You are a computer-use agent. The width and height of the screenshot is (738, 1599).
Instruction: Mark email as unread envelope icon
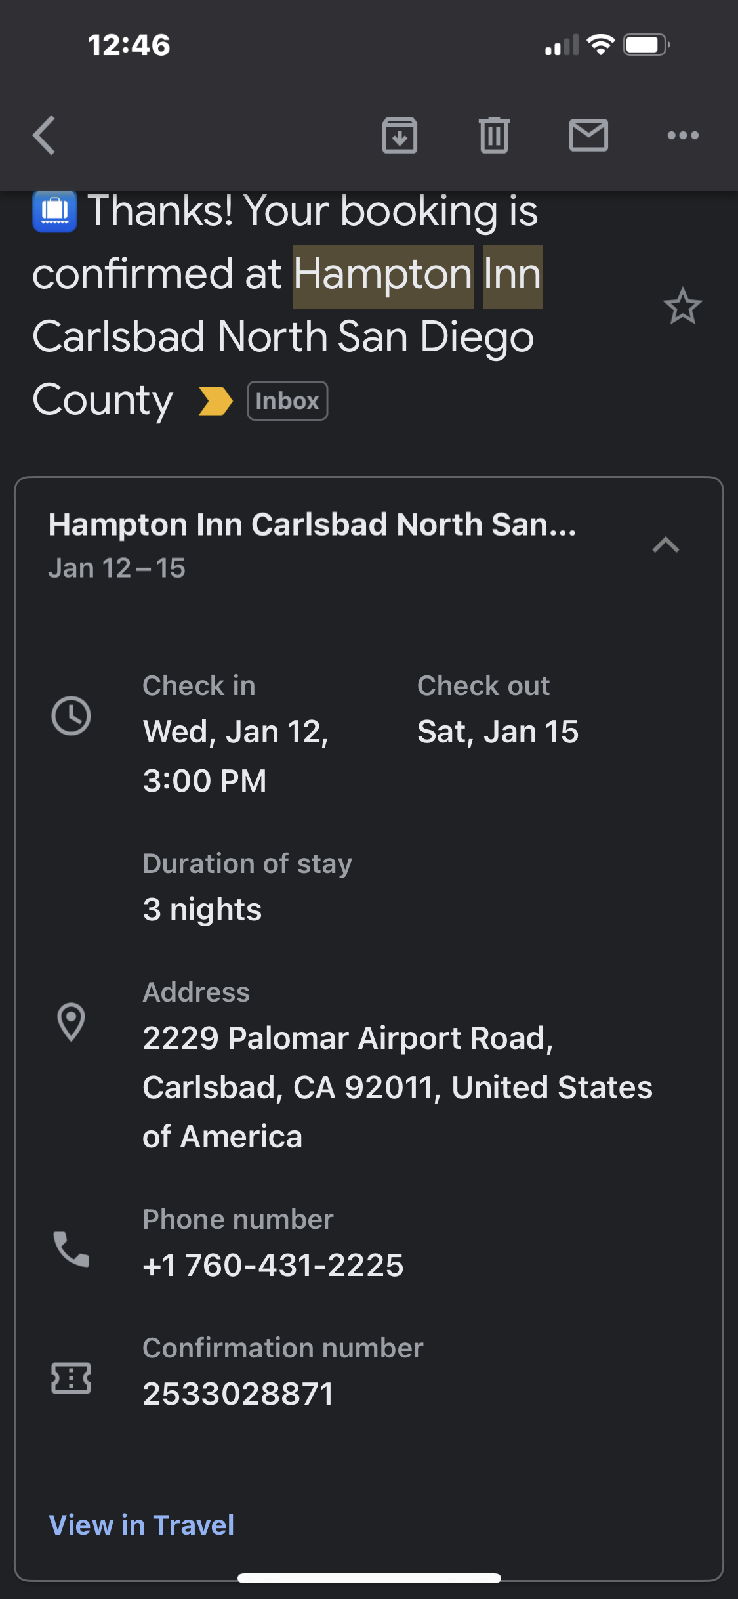(x=588, y=136)
